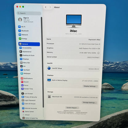Open the Internet Accounts icon

click(23, 108)
